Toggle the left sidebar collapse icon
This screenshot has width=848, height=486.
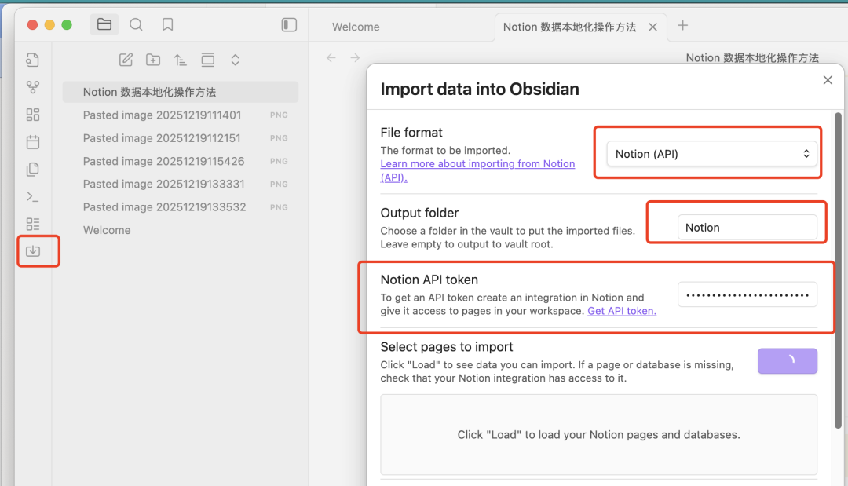289,25
